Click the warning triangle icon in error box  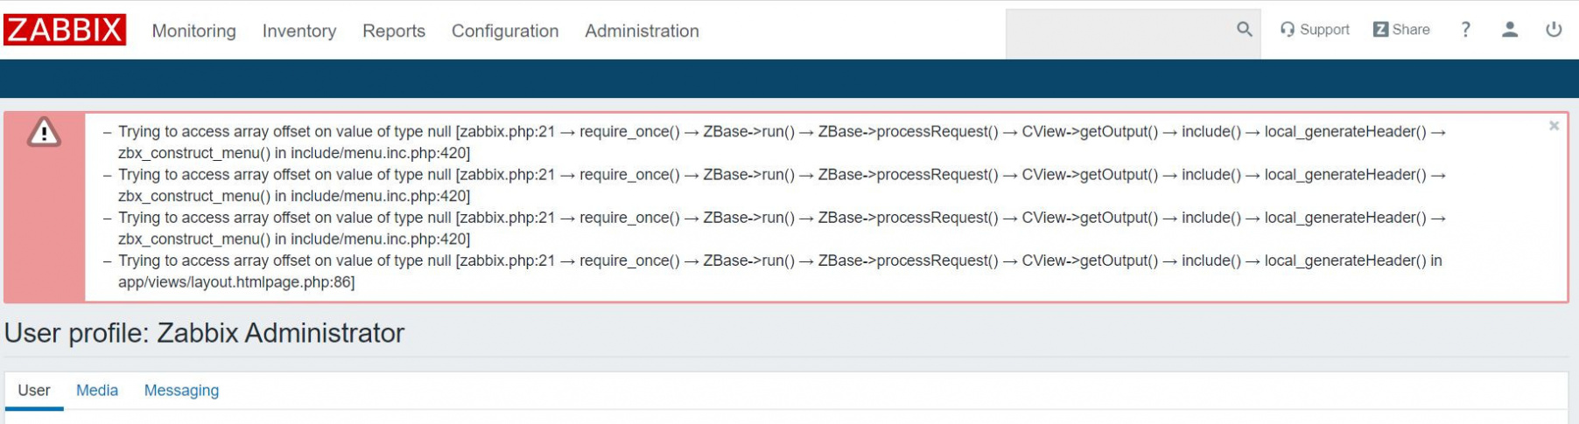click(44, 133)
